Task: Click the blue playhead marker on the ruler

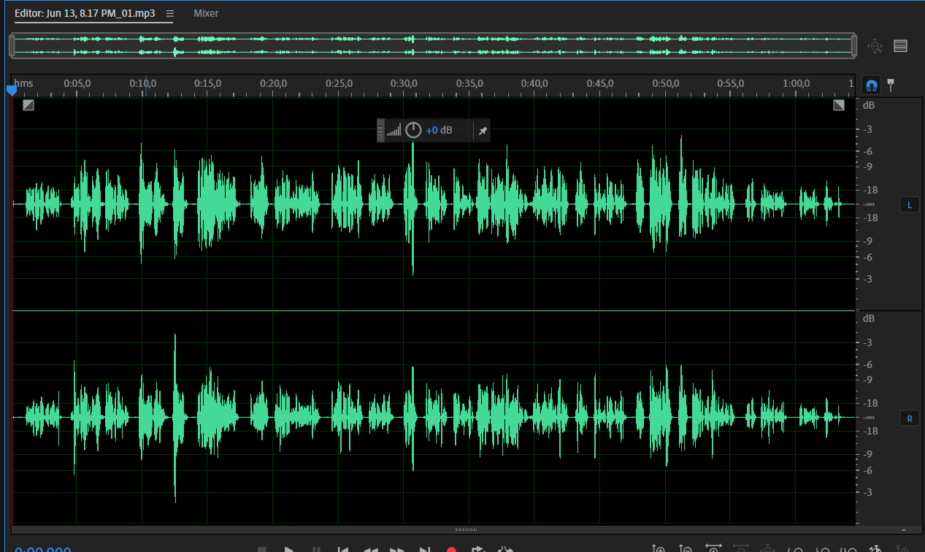Action: [11, 90]
